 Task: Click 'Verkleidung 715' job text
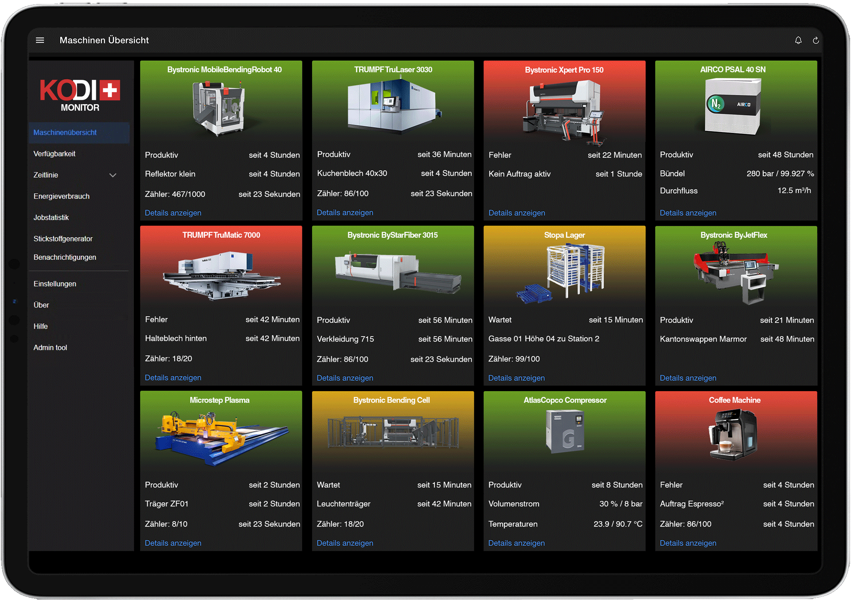345,339
